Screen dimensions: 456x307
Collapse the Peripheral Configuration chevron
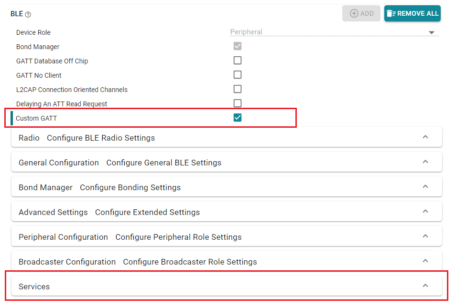click(x=425, y=236)
